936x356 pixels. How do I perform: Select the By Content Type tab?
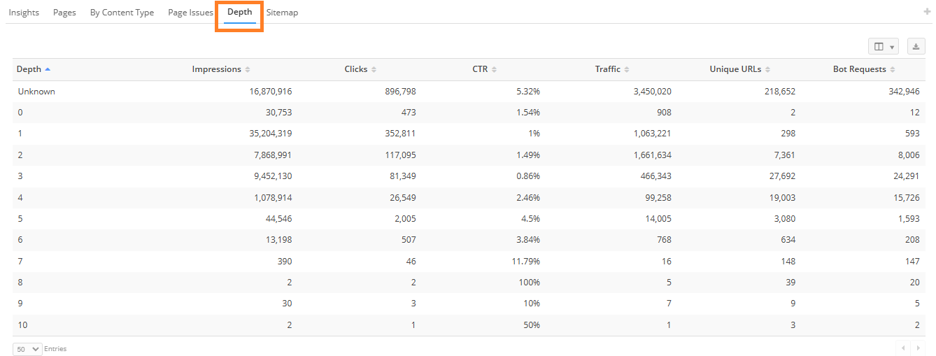tap(122, 13)
